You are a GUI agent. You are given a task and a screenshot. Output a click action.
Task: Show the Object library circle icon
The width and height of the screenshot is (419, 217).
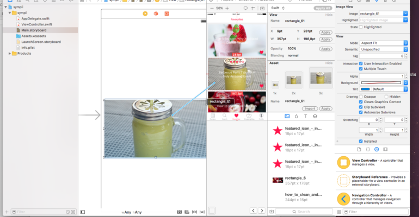coord(377,149)
